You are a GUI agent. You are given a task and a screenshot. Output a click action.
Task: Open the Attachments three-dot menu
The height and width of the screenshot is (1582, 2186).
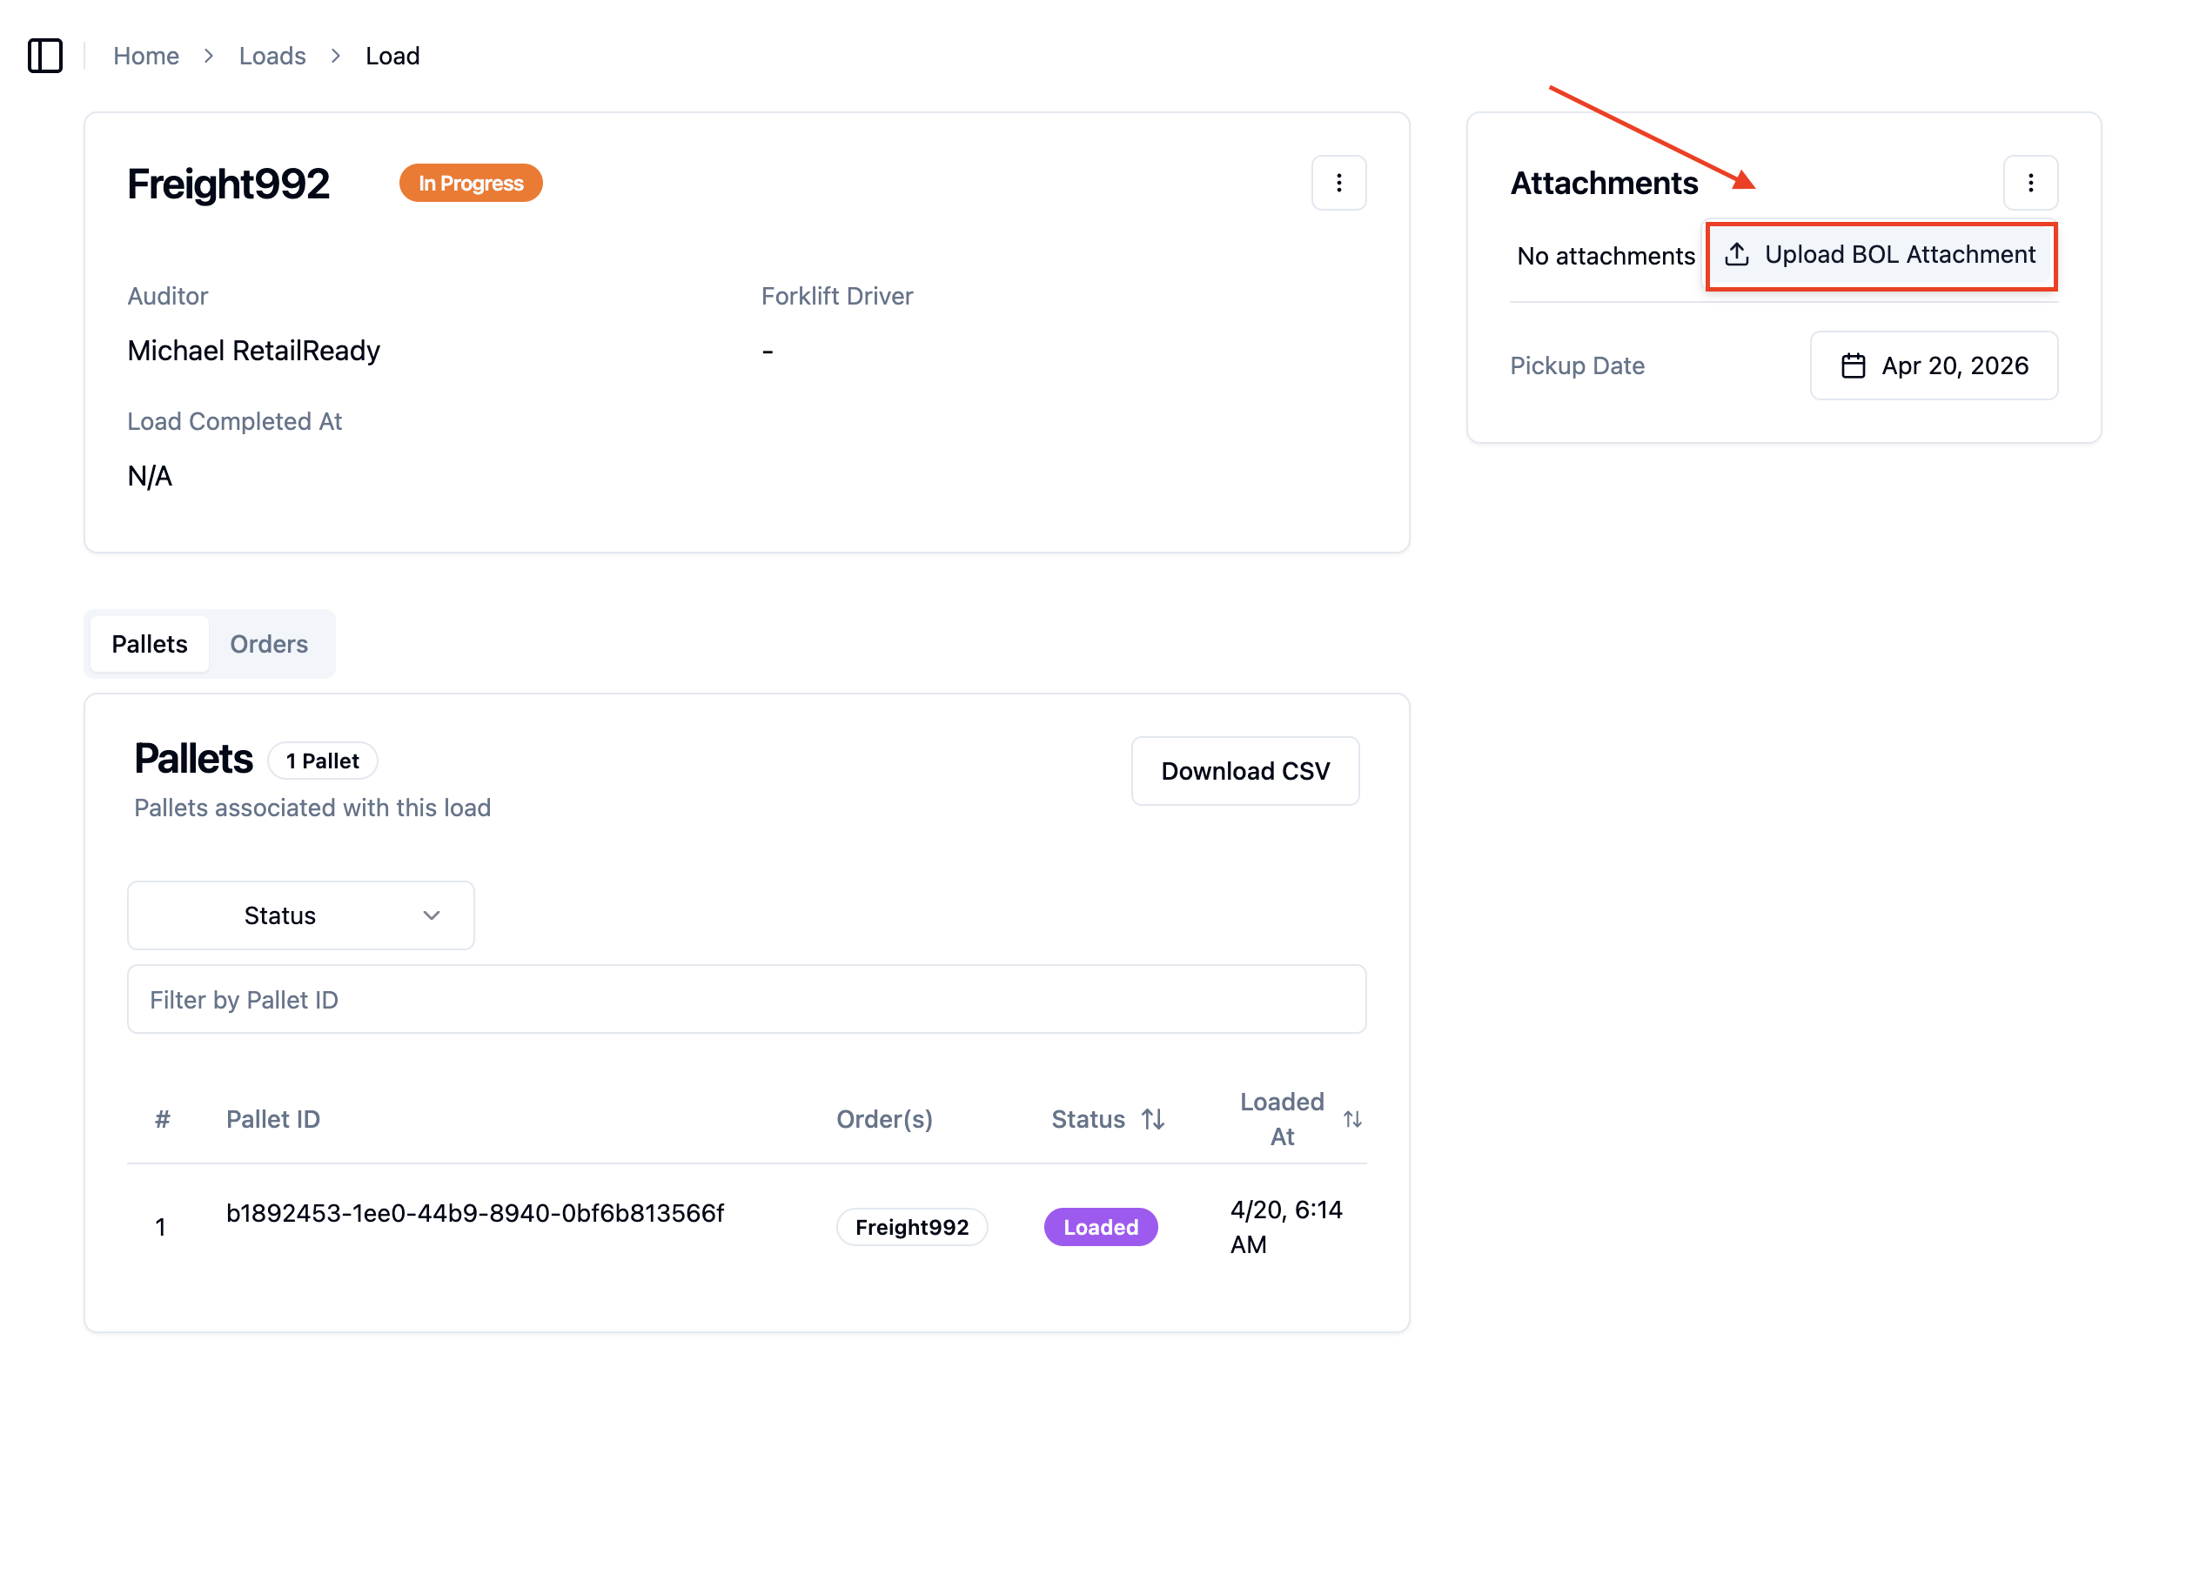2030,183
